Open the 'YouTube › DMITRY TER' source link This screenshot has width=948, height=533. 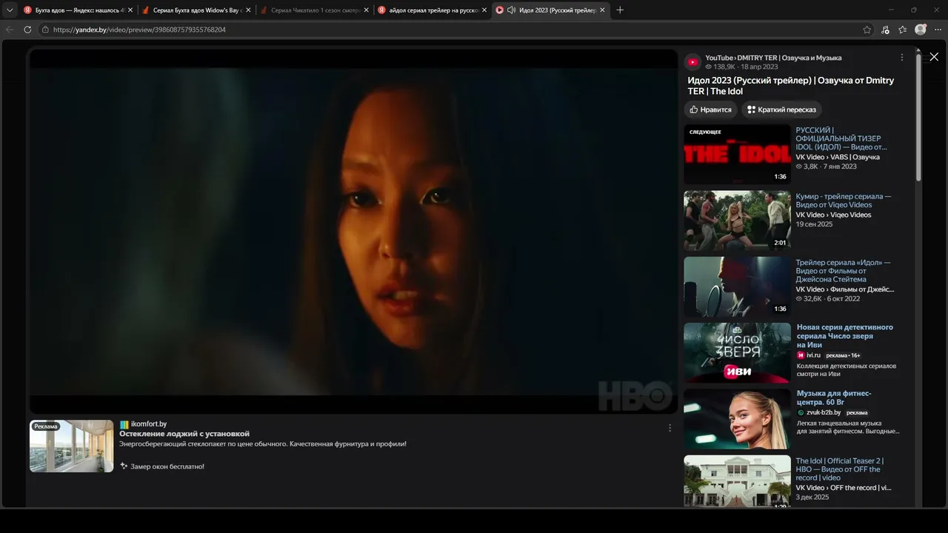773,58
